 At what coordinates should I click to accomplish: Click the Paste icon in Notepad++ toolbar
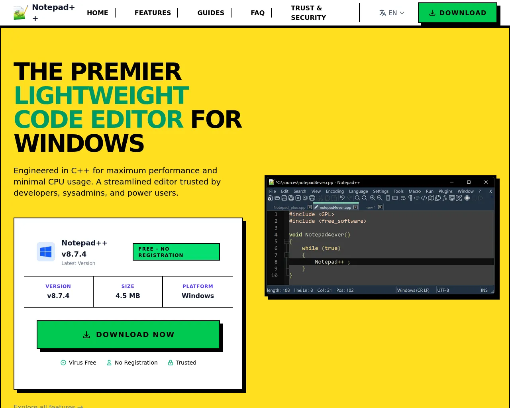point(334,198)
